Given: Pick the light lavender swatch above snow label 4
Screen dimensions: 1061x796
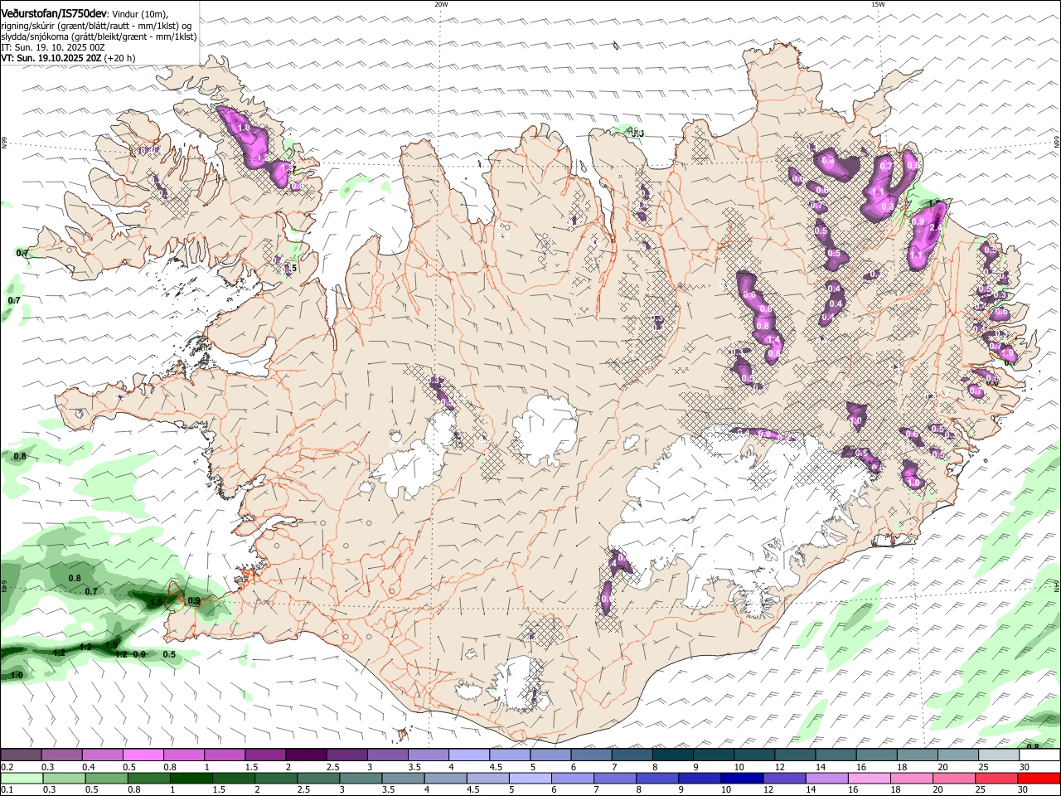Looking at the screenshot, I should click(468, 755).
